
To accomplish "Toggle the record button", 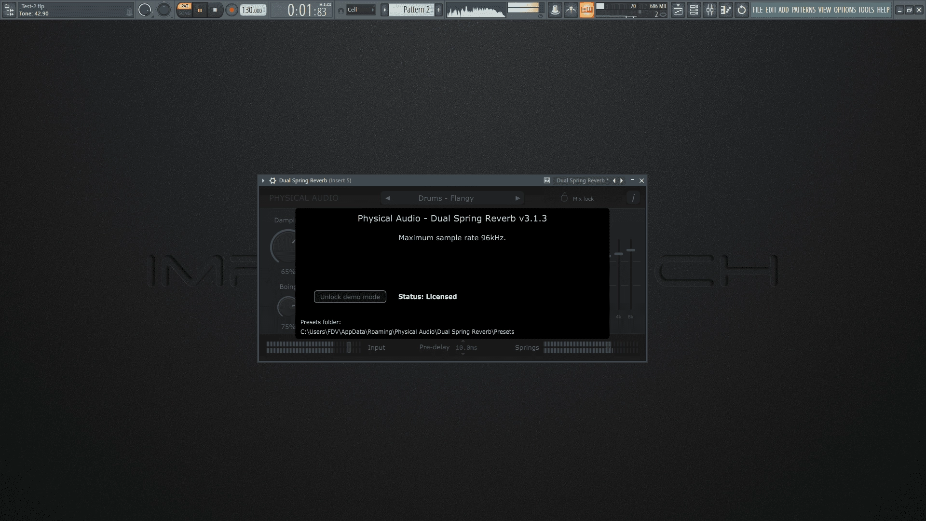I will (x=231, y=10).
